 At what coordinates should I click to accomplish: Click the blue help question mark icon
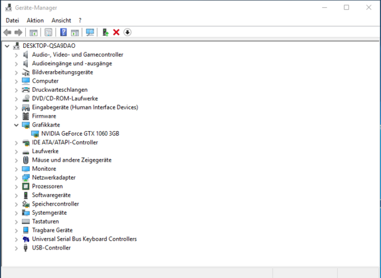click(x=63, y=32)
